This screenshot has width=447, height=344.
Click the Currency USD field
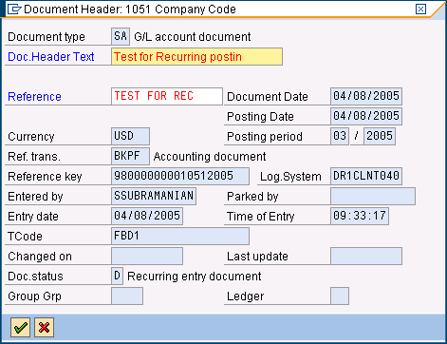(x=130, y=136)
